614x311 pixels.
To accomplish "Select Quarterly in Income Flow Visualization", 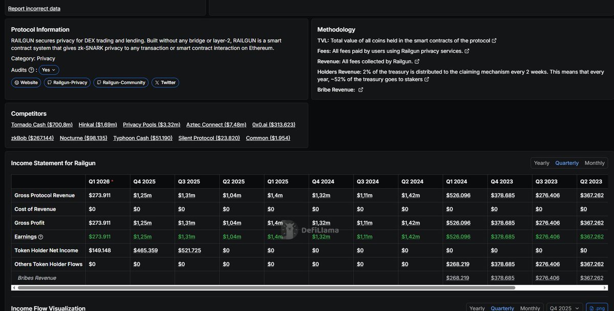I will click(x=502, y=308).
